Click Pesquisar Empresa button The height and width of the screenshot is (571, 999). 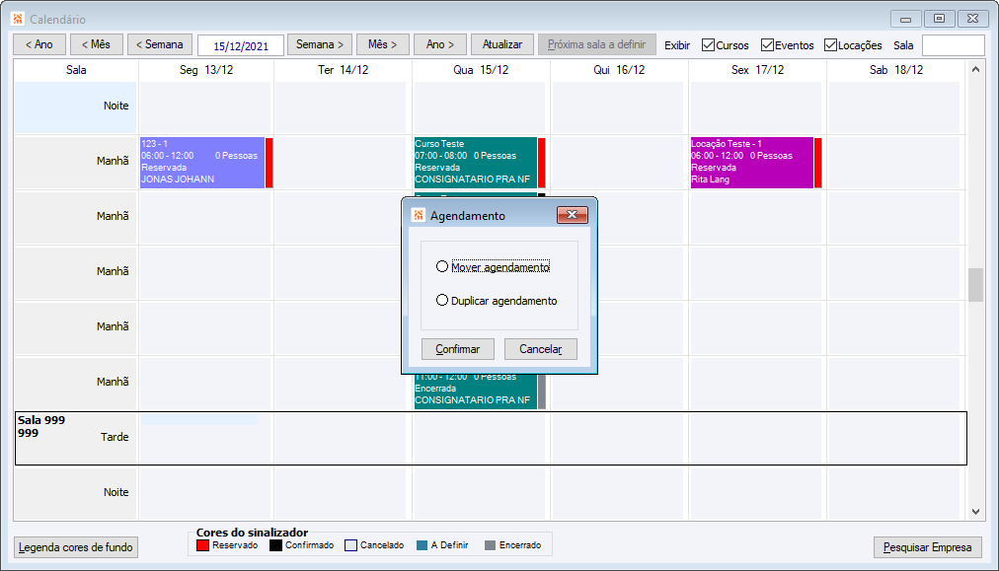pyautogui.click(x=928, y=547)
